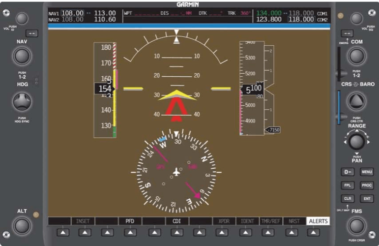
Task: Click the HDG heading sync knob
Action: pos(22,102)
